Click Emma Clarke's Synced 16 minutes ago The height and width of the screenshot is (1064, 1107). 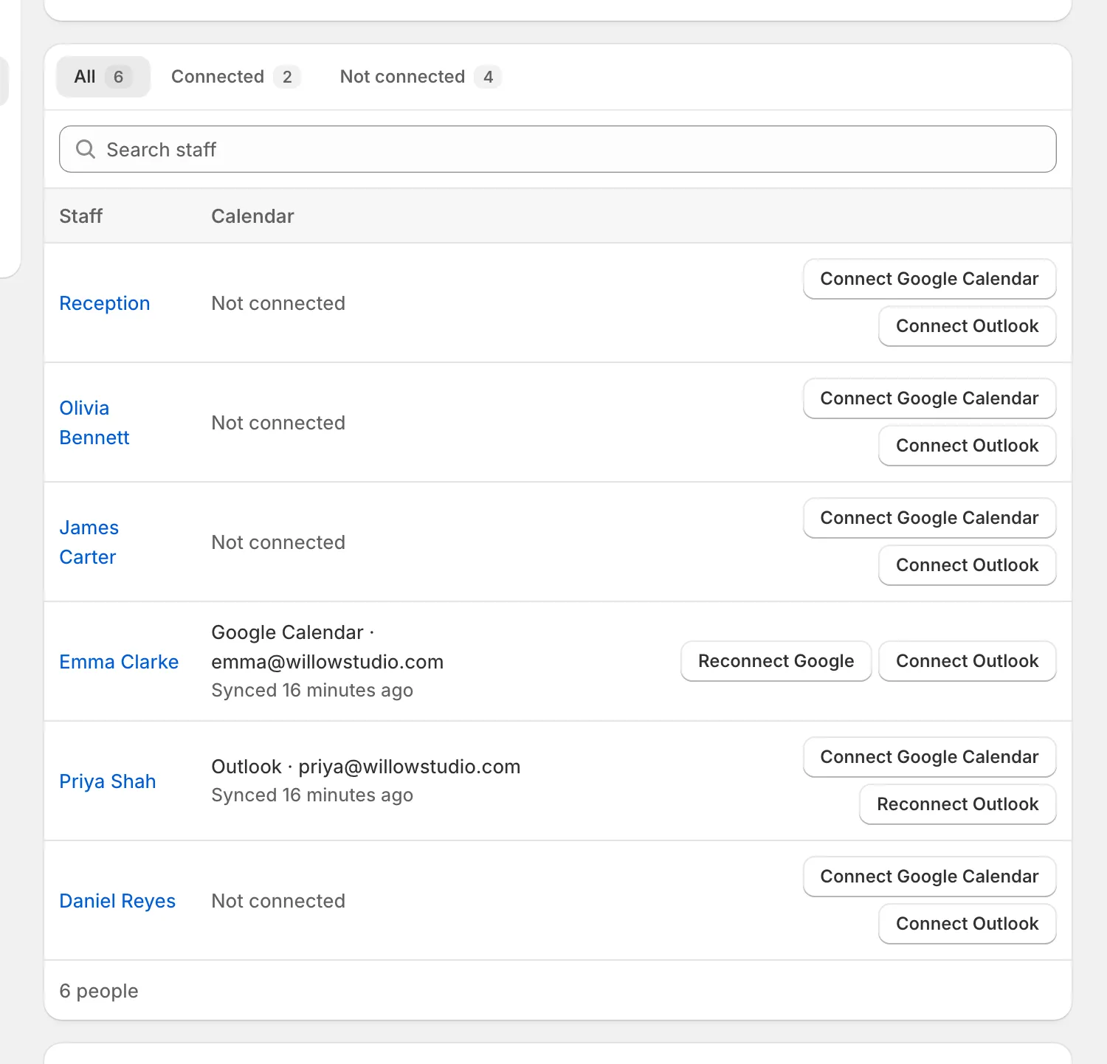312,690
